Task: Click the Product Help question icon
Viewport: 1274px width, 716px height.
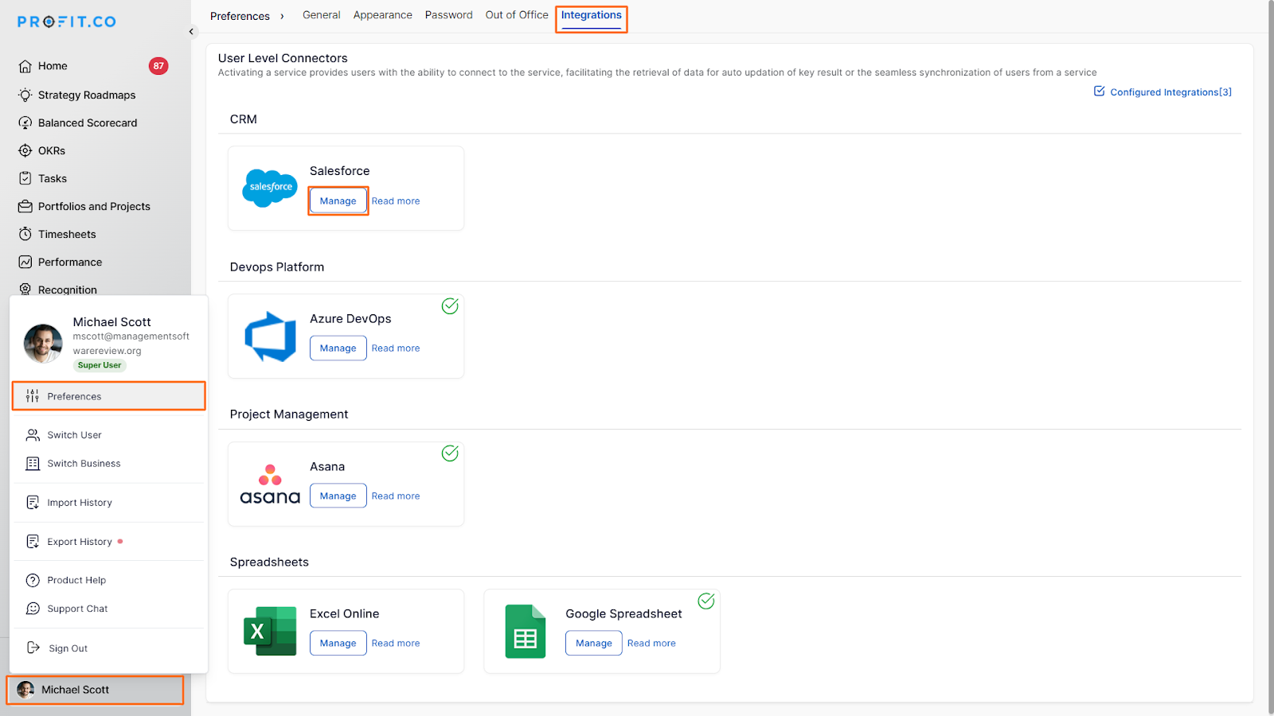Action: pos(33,580)
